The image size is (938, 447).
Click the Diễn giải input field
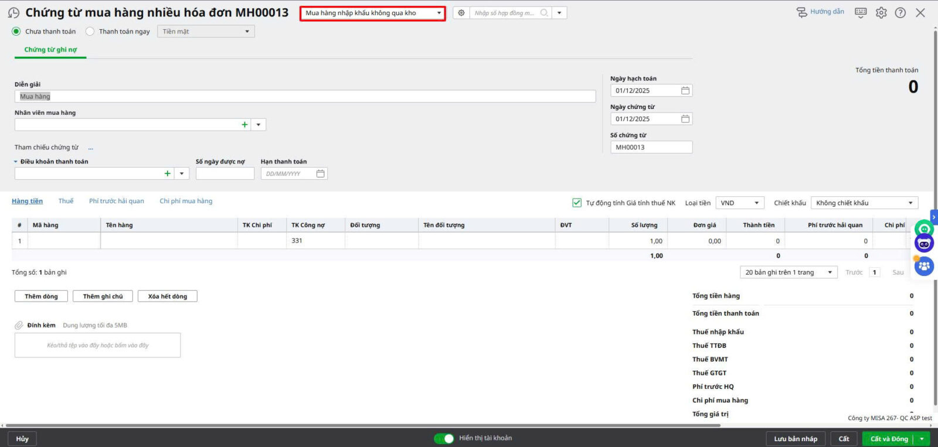click(305, 97)
